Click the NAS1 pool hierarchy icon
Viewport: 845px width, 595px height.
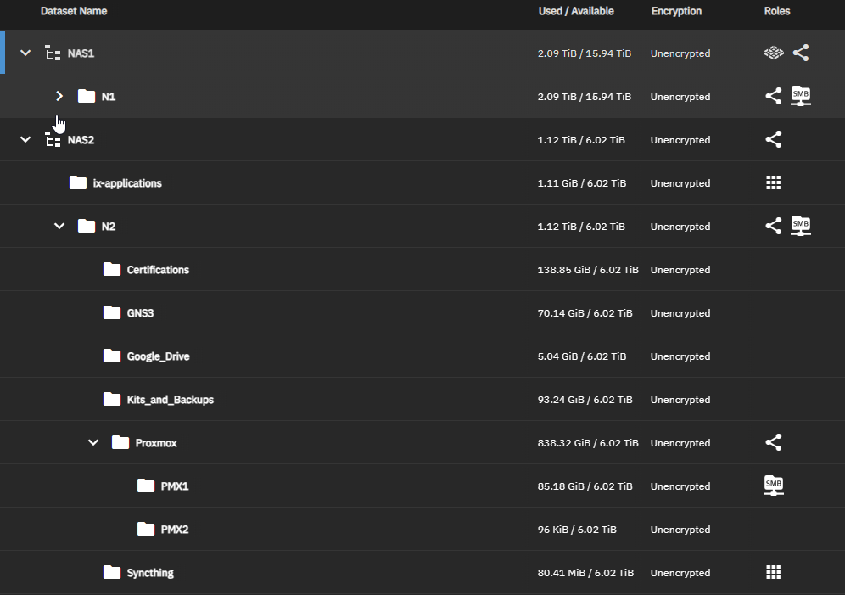(x=53, y=53)
